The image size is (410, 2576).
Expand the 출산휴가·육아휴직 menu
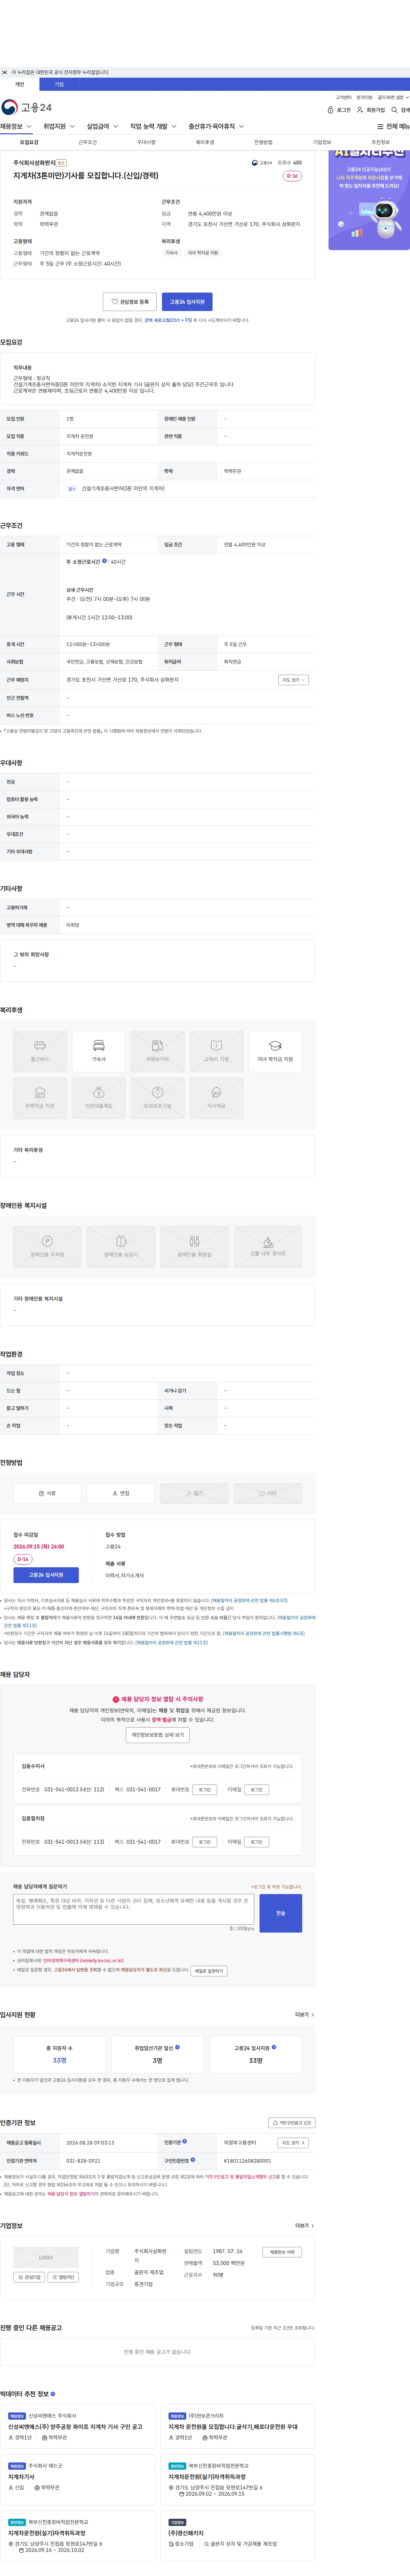click(216, 127)
